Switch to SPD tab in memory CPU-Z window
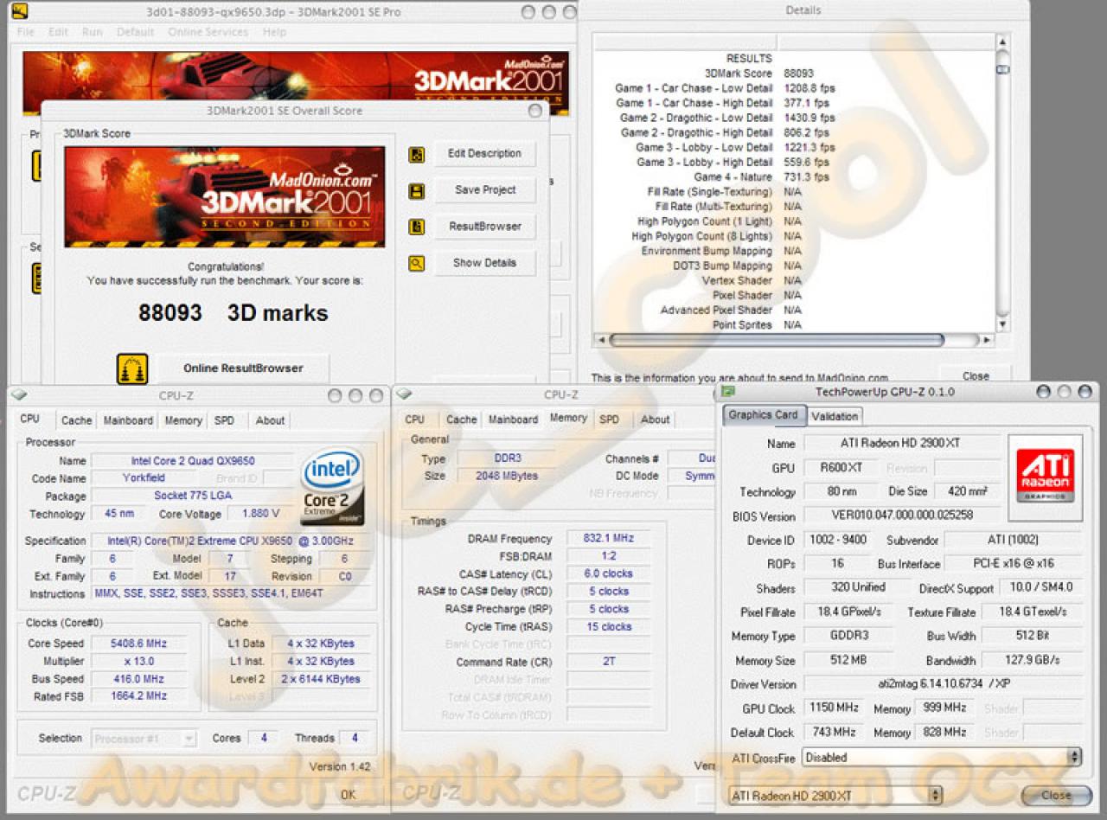This screenshot has width=1107, height=820. (610, 420)
